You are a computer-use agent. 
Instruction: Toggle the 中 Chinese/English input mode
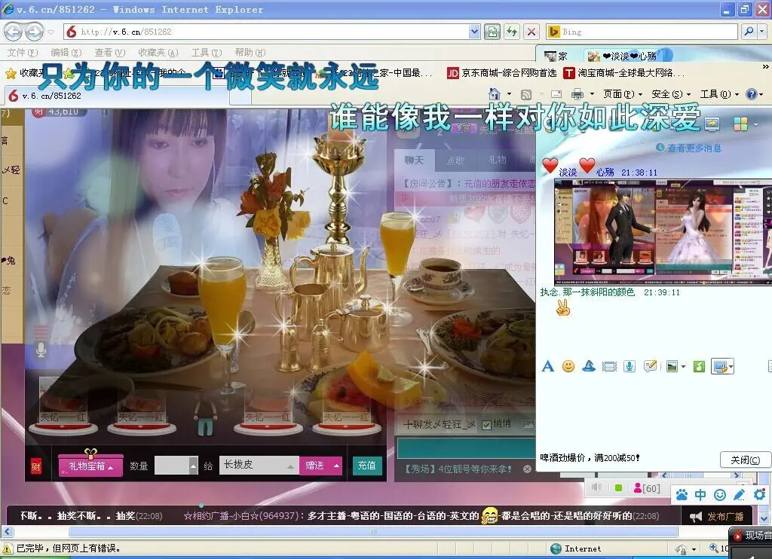[700, 494]
